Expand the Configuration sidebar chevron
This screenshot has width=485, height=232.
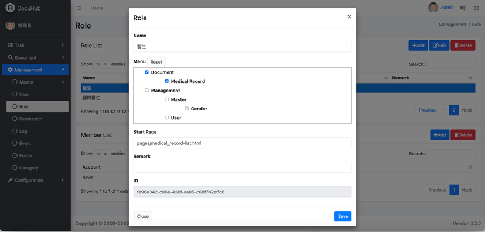coord(63,180)
